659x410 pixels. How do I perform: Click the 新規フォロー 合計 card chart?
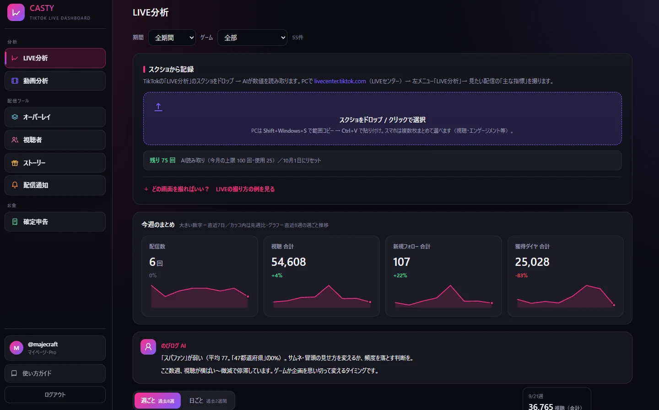point(443,296)
